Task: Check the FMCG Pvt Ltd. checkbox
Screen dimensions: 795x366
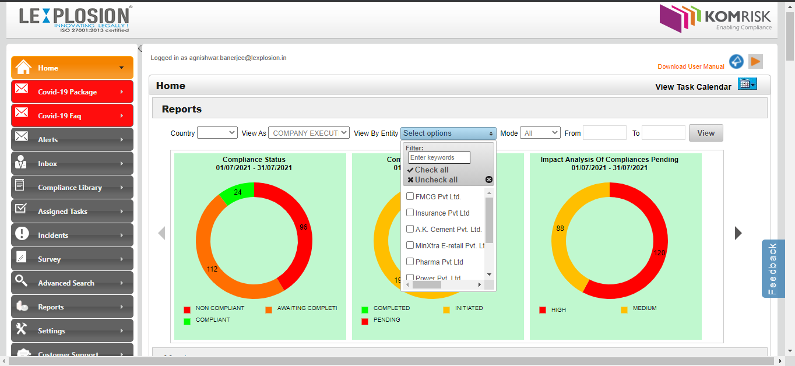Action: pos(410,196)
